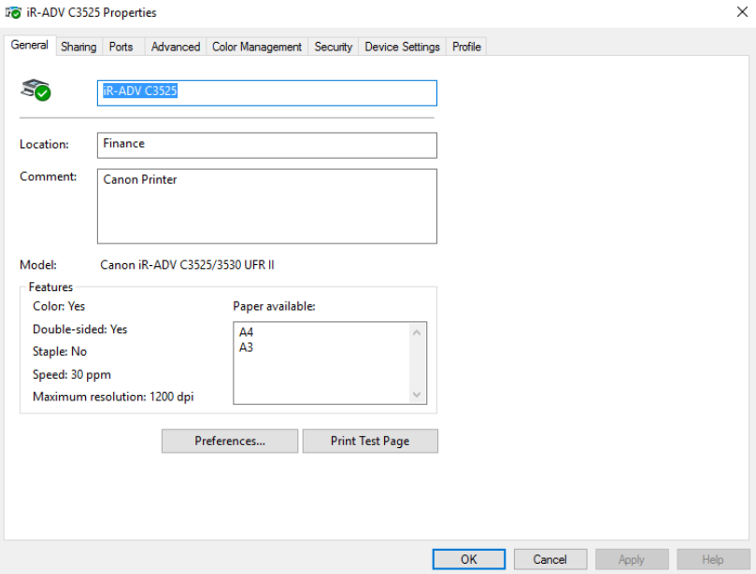The image size is (756, 574).
Task: Click the printer name field iR-ADV C3525
Action: pyautogui.click(x=267, y=93)
